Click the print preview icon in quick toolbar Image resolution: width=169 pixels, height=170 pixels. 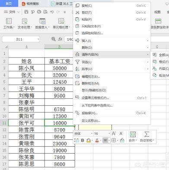point(45,12)
